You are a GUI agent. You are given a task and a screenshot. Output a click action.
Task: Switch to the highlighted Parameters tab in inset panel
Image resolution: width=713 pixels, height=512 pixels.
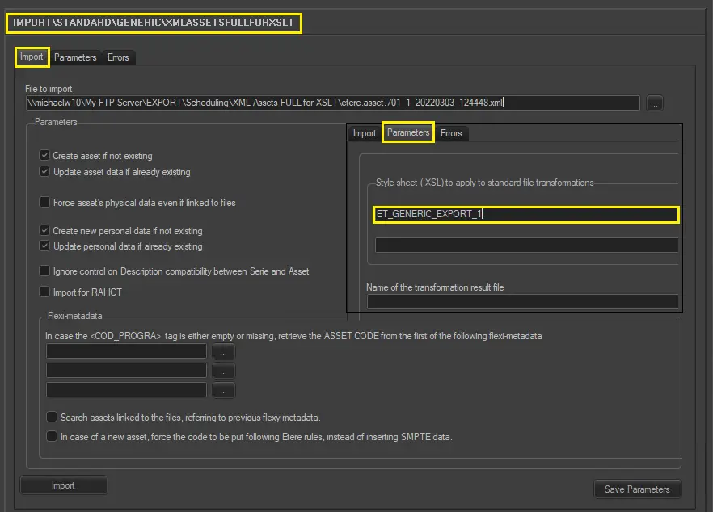point(408,132)
